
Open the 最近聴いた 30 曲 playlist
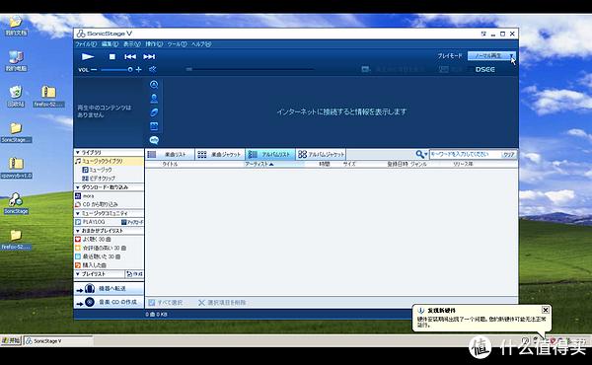[x=98, y=256]
